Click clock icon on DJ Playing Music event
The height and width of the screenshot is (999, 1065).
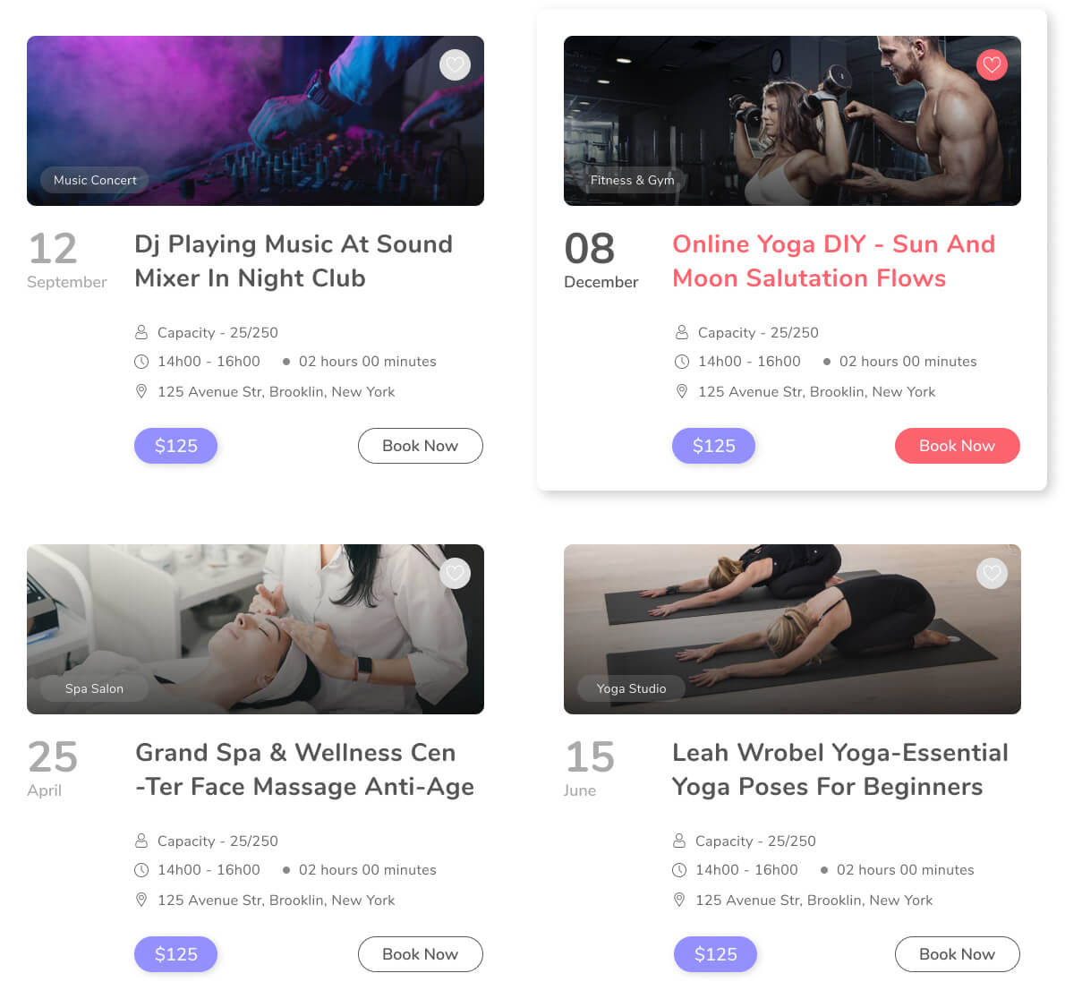[x=141, y=362]
